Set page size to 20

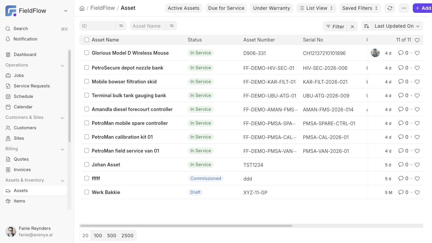pyautogui.click(x=85, y=236)
